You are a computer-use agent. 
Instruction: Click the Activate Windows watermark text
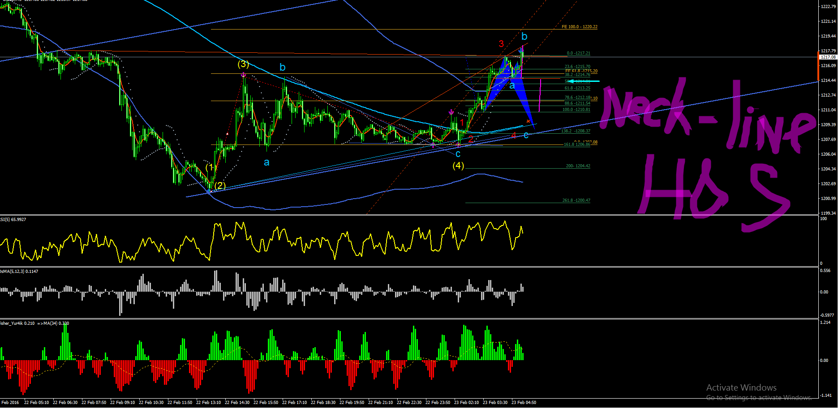741,387
